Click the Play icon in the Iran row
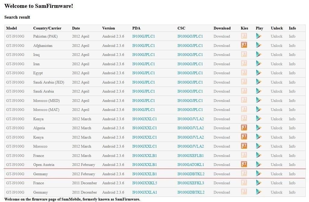Screen dimensions: 309x202 (258, 64)
